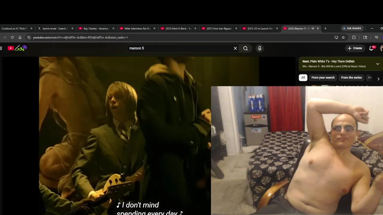Open site information icon in address bar
383x215 pixels.
(x=29, y=37)
